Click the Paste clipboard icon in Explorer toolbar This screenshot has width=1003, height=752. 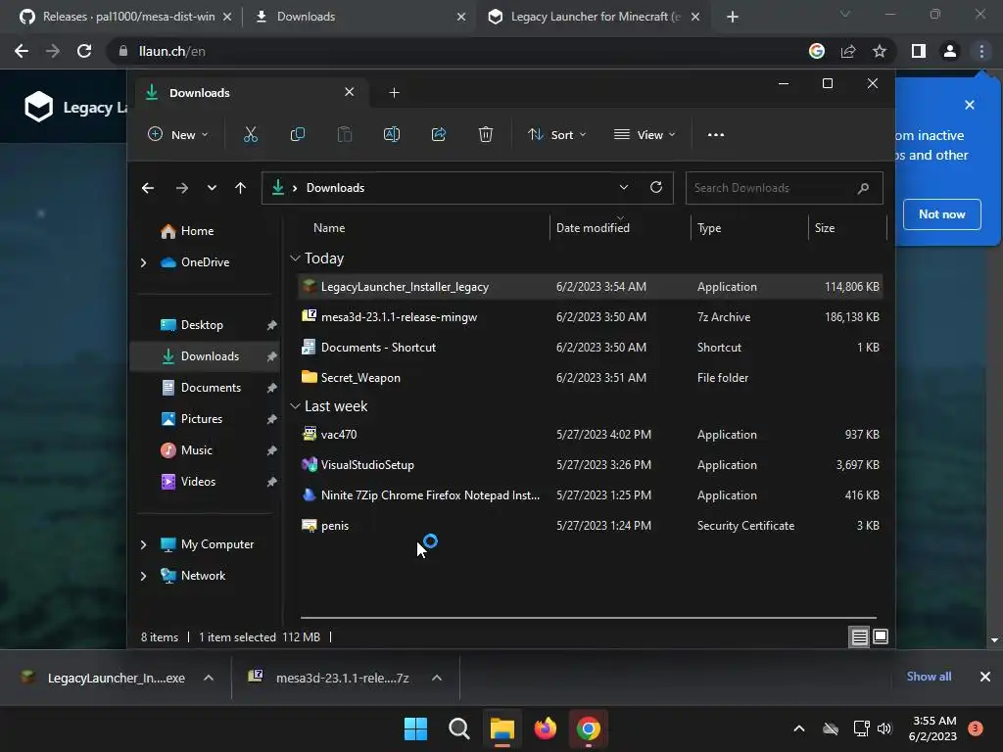tap(345, 134)
